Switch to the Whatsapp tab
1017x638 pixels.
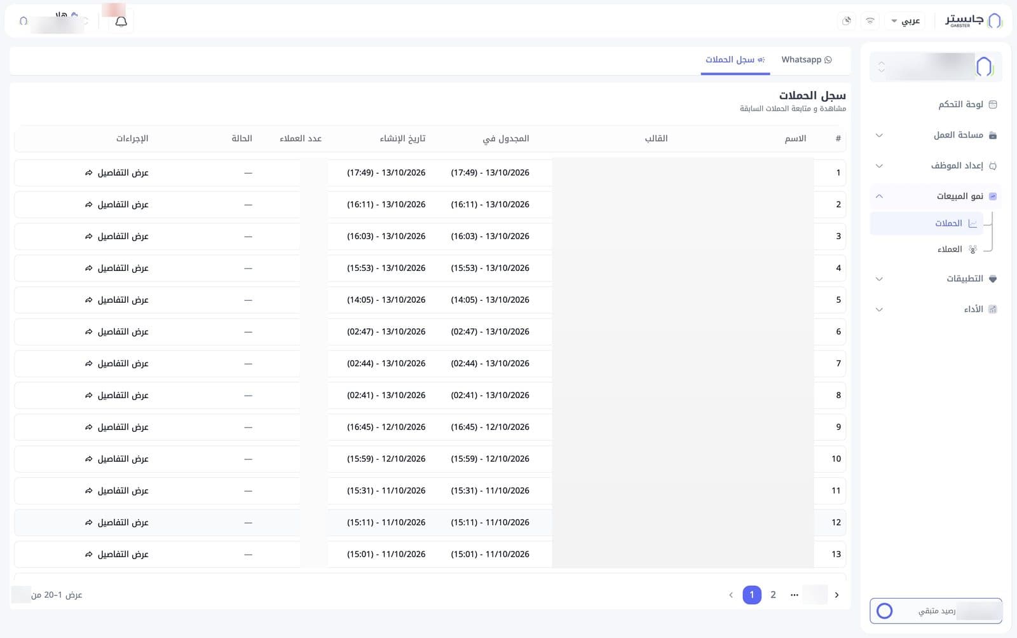(x=806, y=60)
